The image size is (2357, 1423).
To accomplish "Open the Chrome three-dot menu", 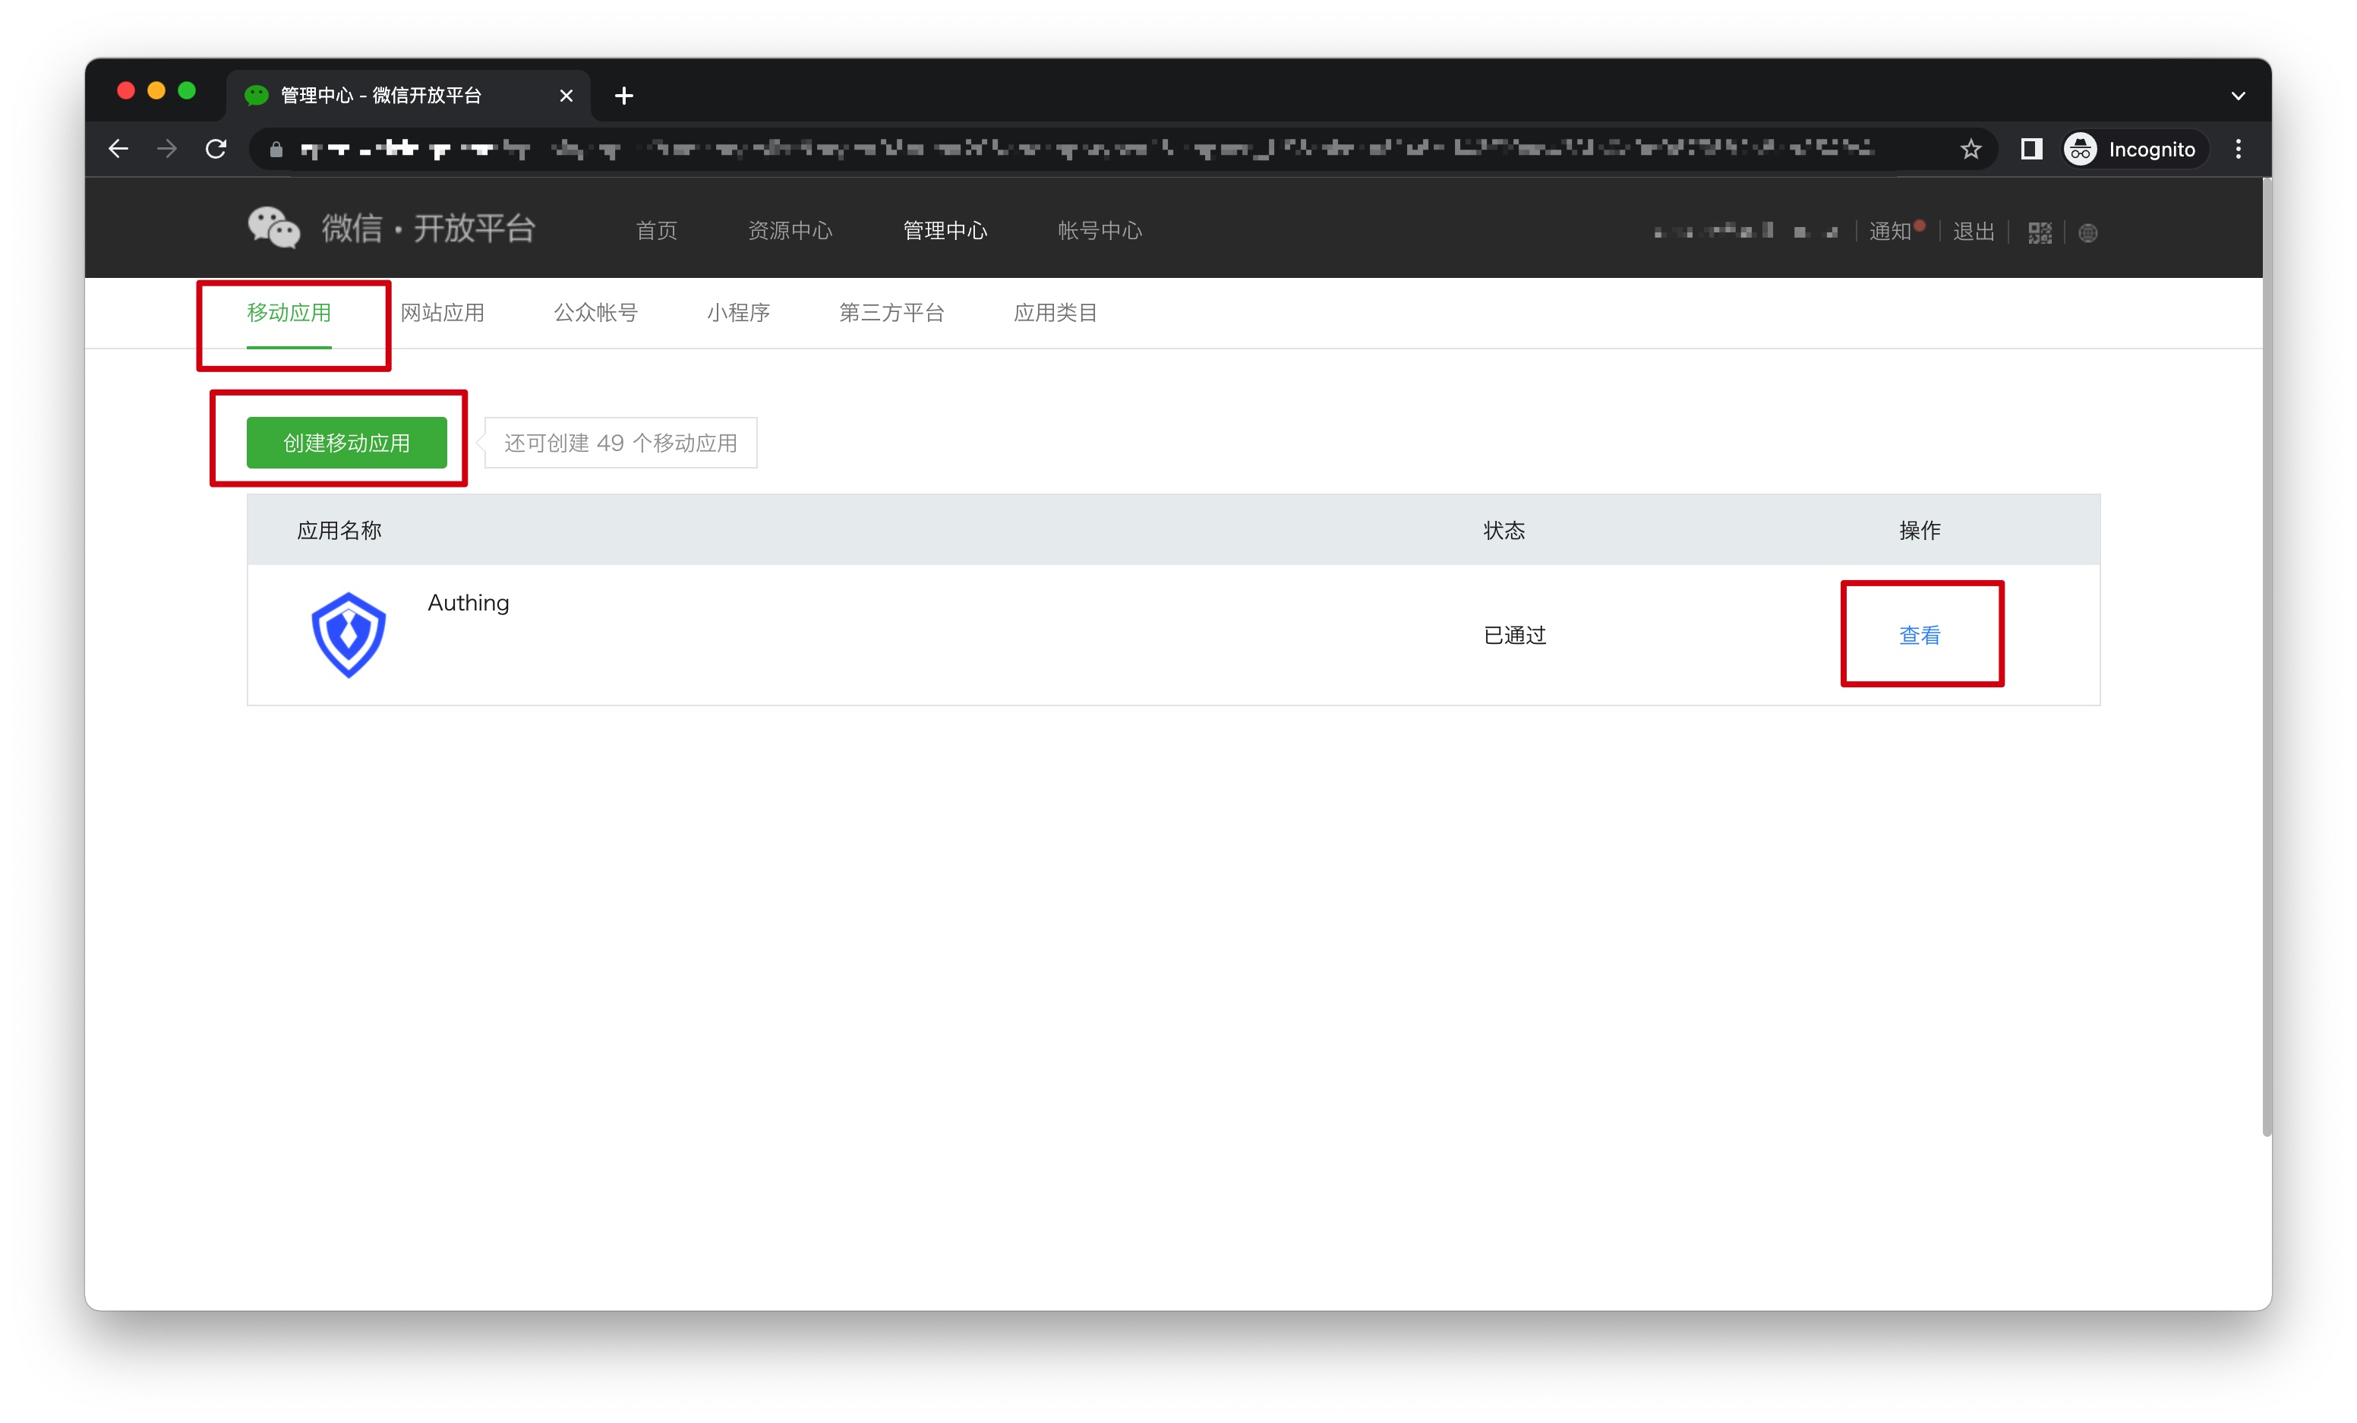I will [2238, 149].
